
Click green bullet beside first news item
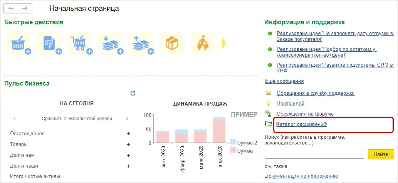tap(270, 34)
